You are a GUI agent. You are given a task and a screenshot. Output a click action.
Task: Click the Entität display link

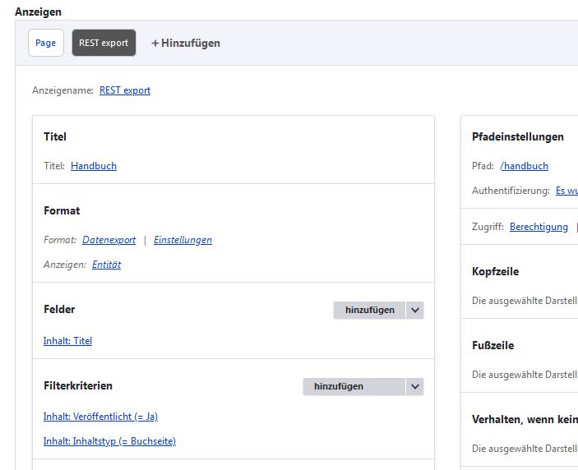point(106,265)
